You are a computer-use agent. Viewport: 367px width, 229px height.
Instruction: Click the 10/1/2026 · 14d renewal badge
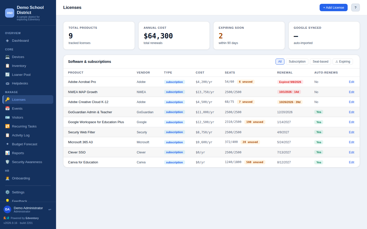(x=289, y=92)
